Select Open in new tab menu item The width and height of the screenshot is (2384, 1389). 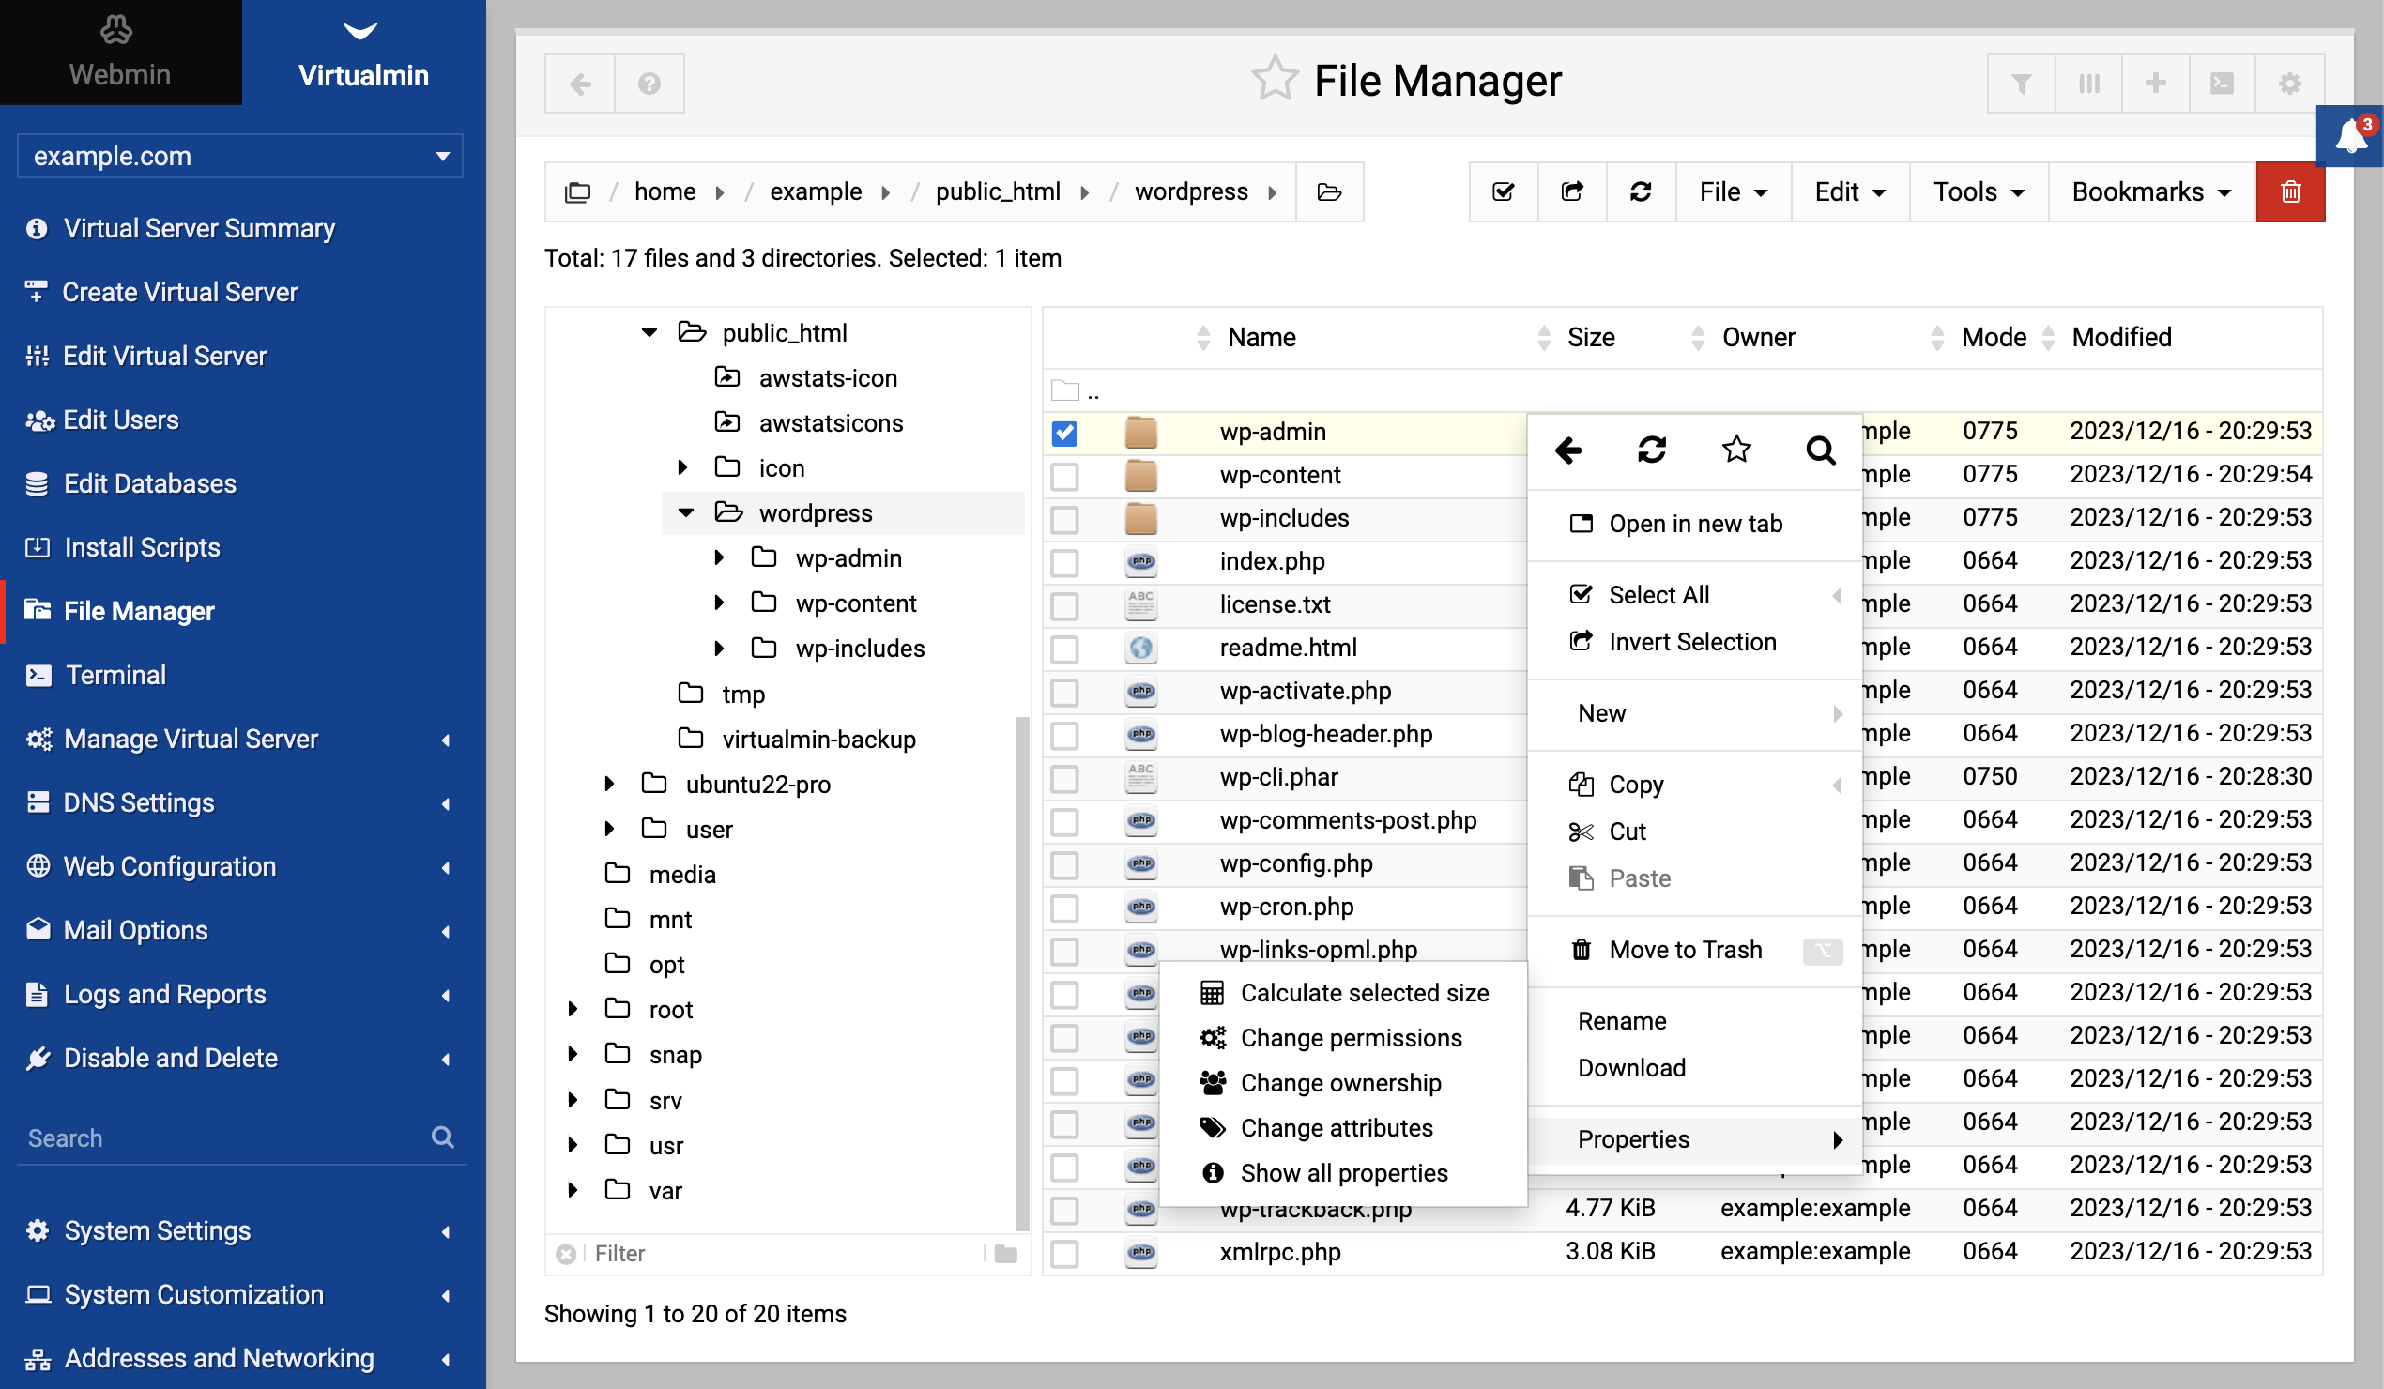[1693, 524]
